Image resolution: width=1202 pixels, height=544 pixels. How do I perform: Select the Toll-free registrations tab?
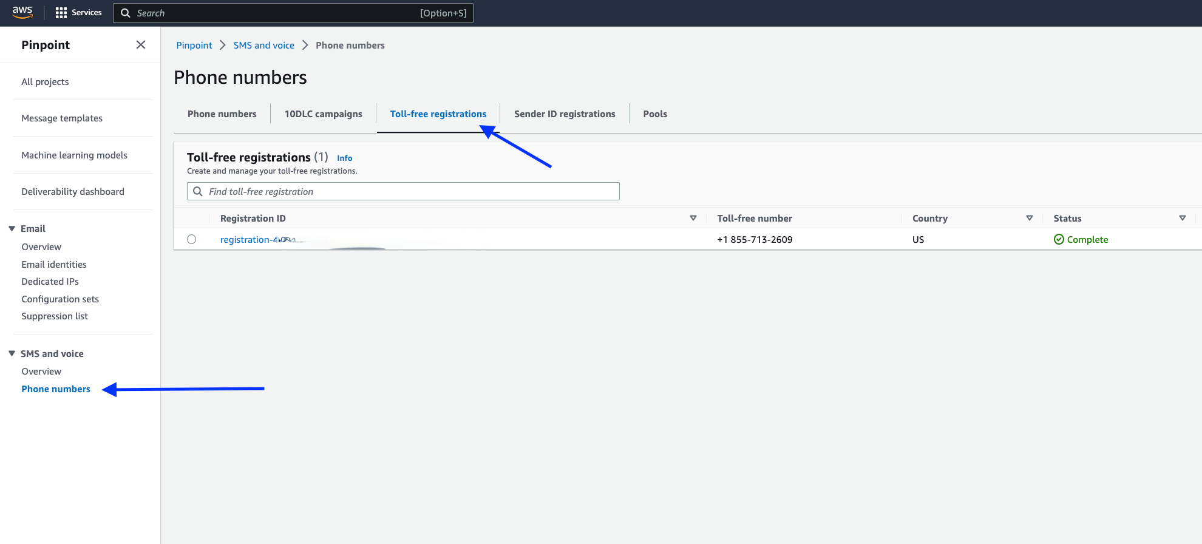[438, 114]
